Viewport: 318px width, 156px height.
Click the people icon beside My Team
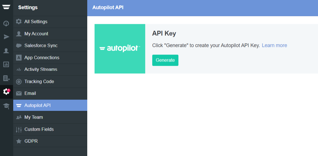point(19,117)
